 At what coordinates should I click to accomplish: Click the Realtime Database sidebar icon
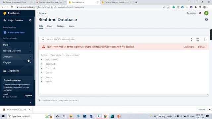[5, 32]
